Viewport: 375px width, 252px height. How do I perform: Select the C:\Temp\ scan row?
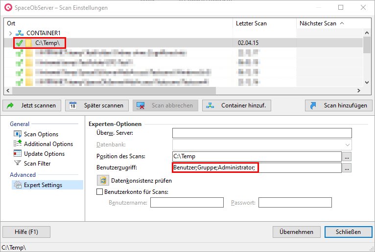tap(184, 43)
